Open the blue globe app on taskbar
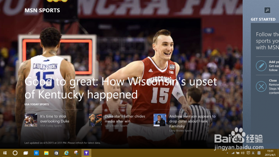 tap(36, 153)
